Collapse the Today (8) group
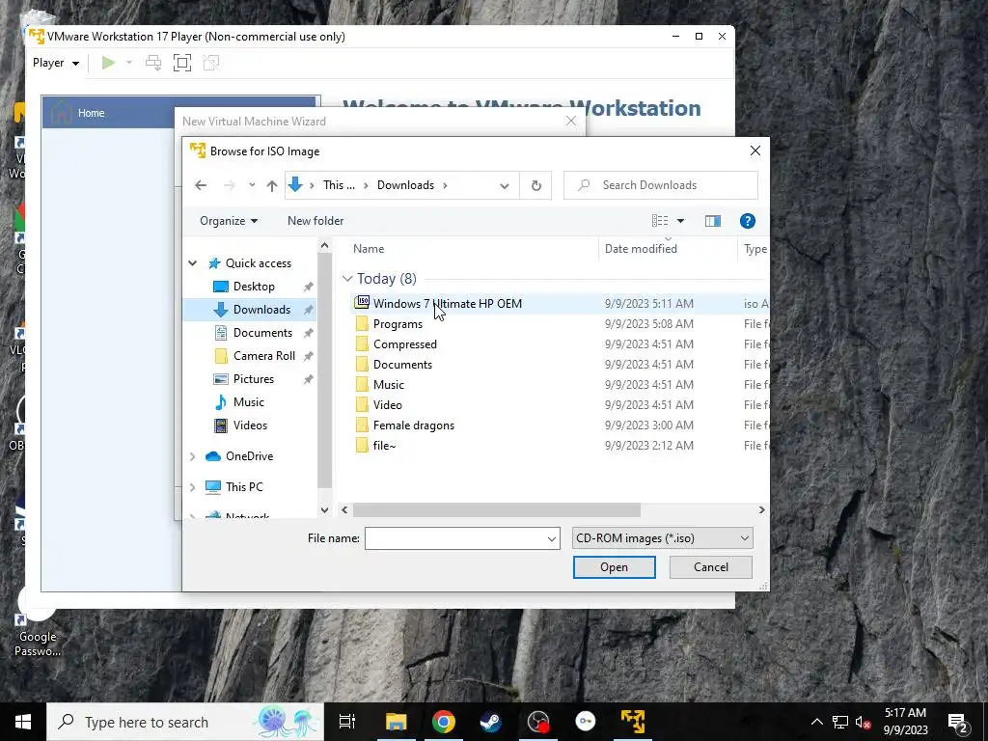 pyautogui.click(x=347, y=279)
